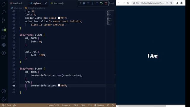Viewport: 190px width, 107px height.
Task: Start Go Live server
Action: pos(99,105)
